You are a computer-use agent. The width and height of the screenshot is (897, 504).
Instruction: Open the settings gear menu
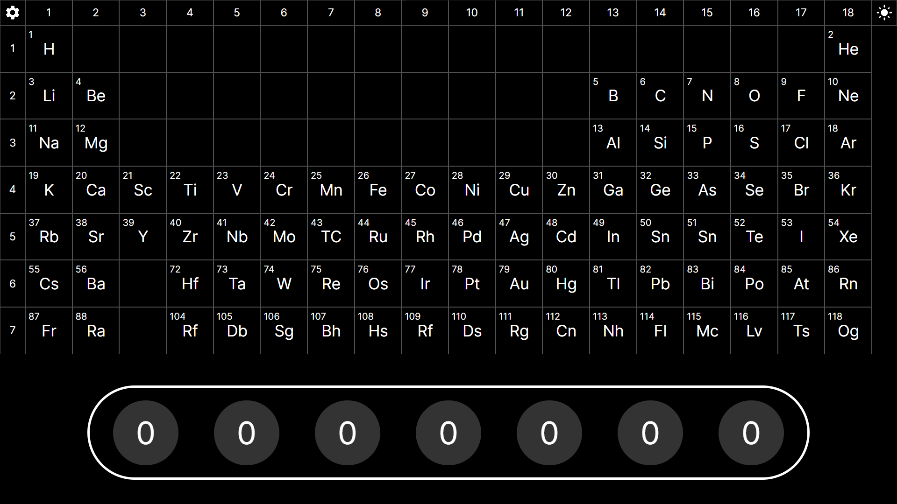click(13, 13)
